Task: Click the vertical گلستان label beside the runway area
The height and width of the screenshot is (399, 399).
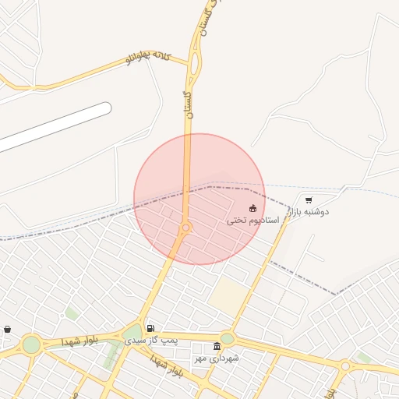Action: coord(188,104)
